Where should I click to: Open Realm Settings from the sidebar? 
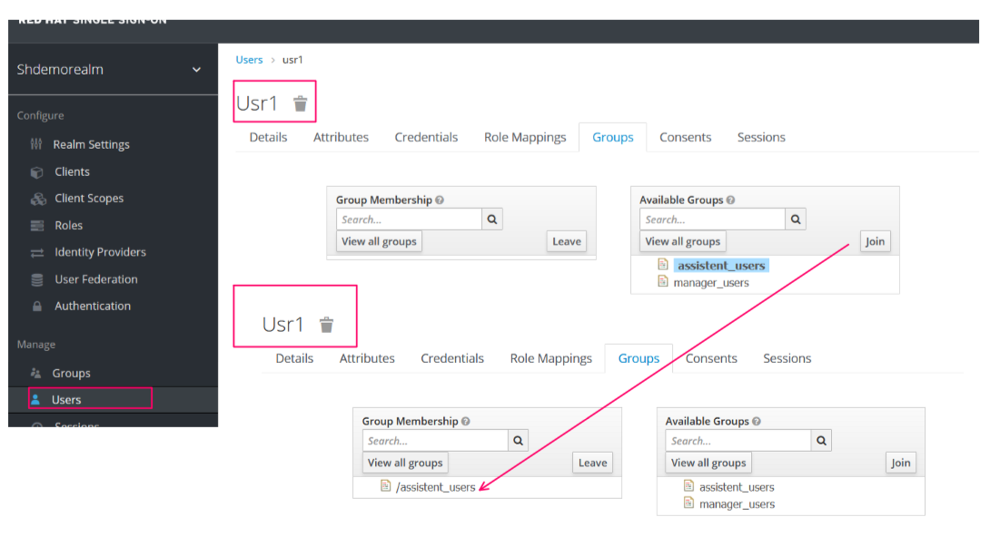coord(91,144)
